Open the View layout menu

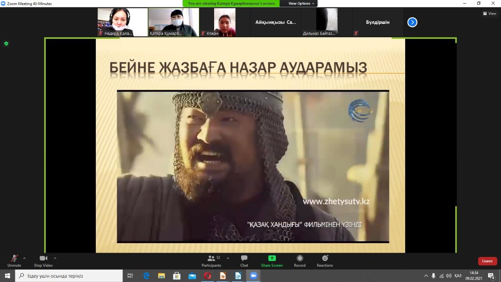(x=490, y=13)
